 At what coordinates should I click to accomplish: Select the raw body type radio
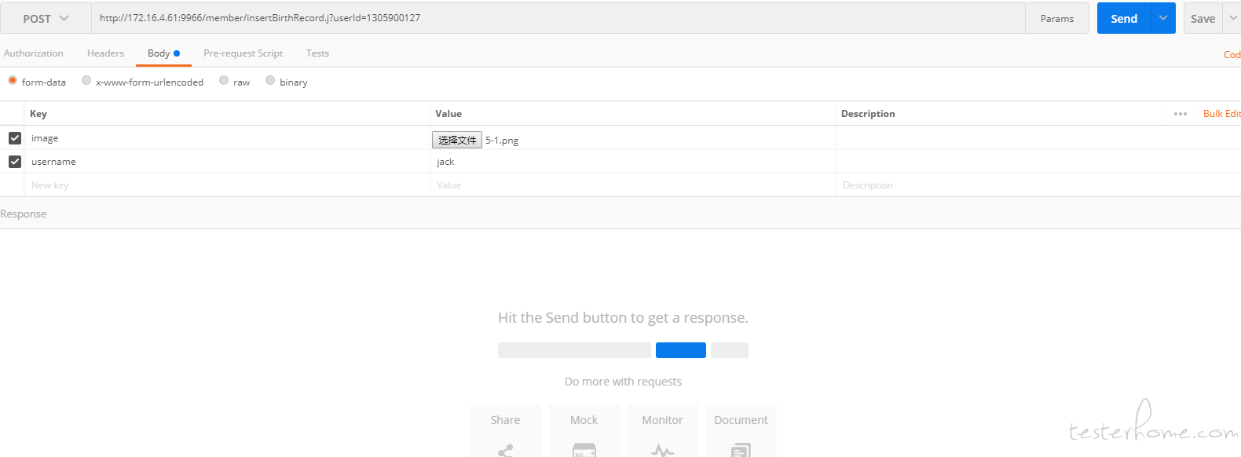tap(224, 80)
